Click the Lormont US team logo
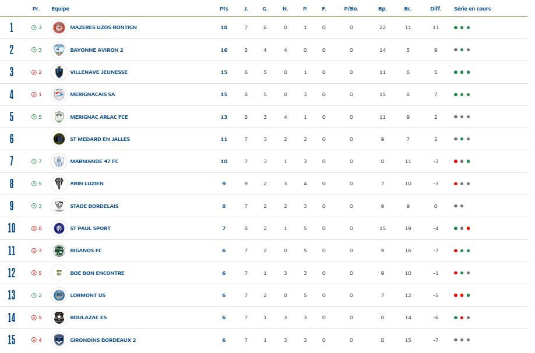This screenshot has height=353, width=535. [x=58, y=295]
